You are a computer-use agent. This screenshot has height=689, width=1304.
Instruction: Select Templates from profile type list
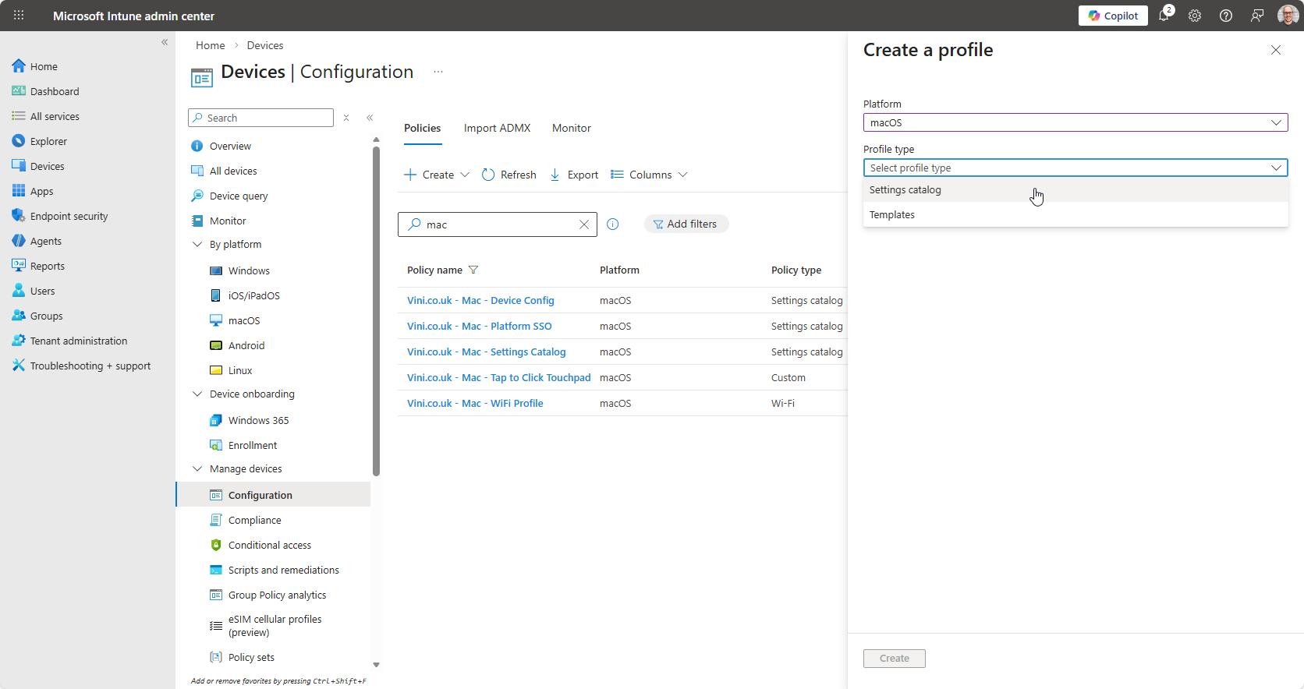coord(892,215)
